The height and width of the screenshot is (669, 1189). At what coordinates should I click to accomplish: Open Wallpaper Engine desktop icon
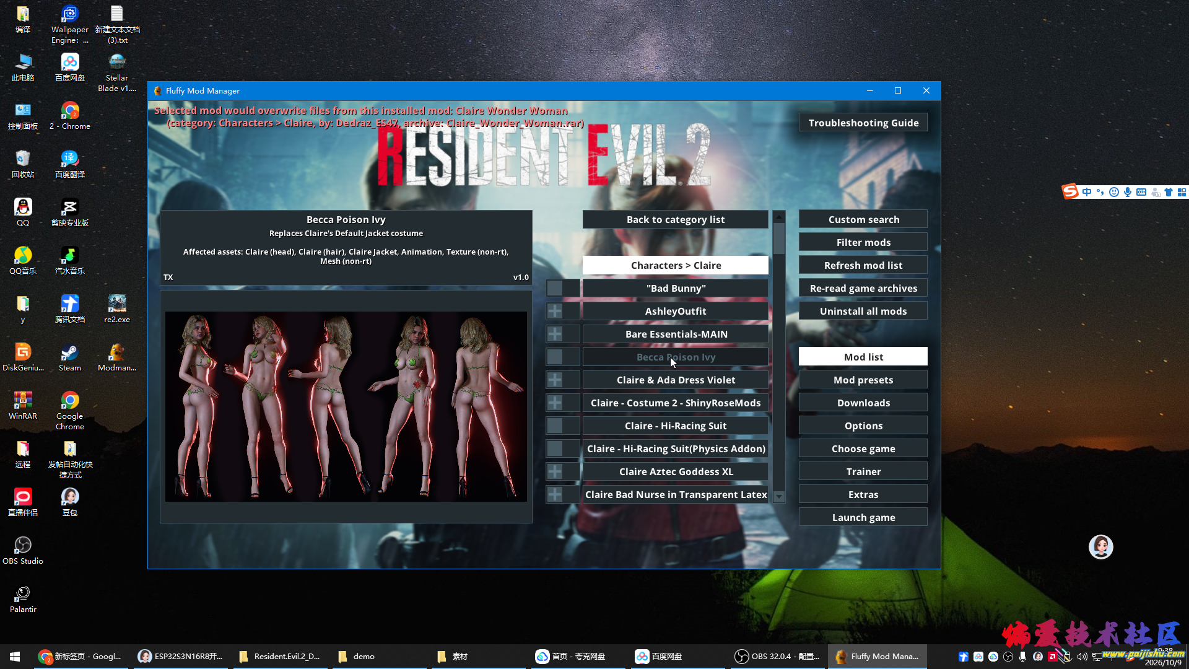(x=69, y=25)
